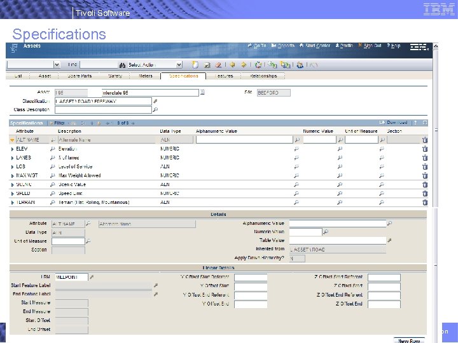Open the Select Action dropdown
Screen dimensions: 458x343
178,65
